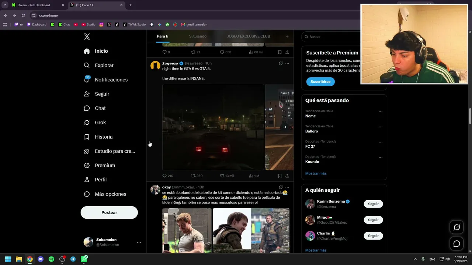Open the Kounde trending topic
Viewport: 472px width, 265px height.
coord(312,162)
